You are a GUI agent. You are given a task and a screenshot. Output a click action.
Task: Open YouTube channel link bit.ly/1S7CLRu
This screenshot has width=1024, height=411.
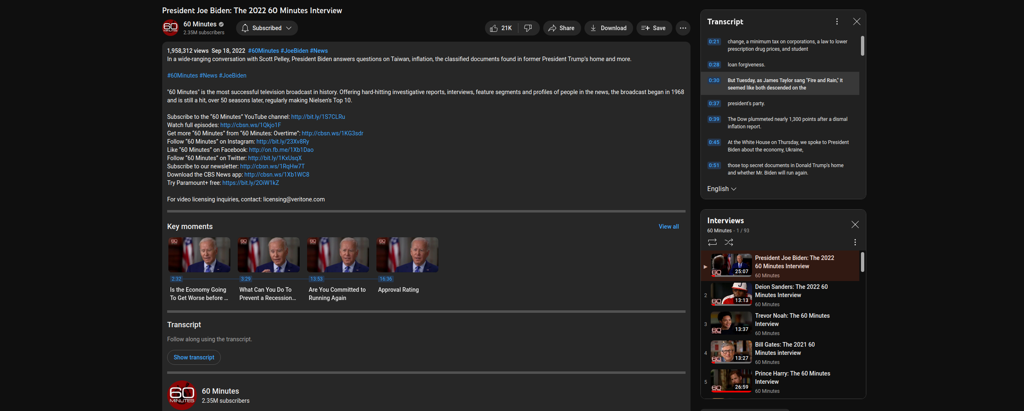pyautogui.click(x=318, y=117)
